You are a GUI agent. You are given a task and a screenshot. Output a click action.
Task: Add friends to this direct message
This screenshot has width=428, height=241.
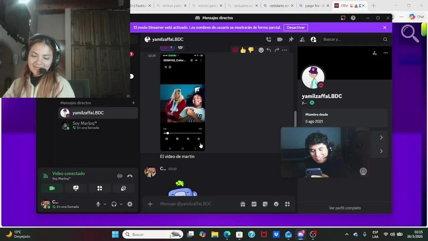tap(302, 39)
